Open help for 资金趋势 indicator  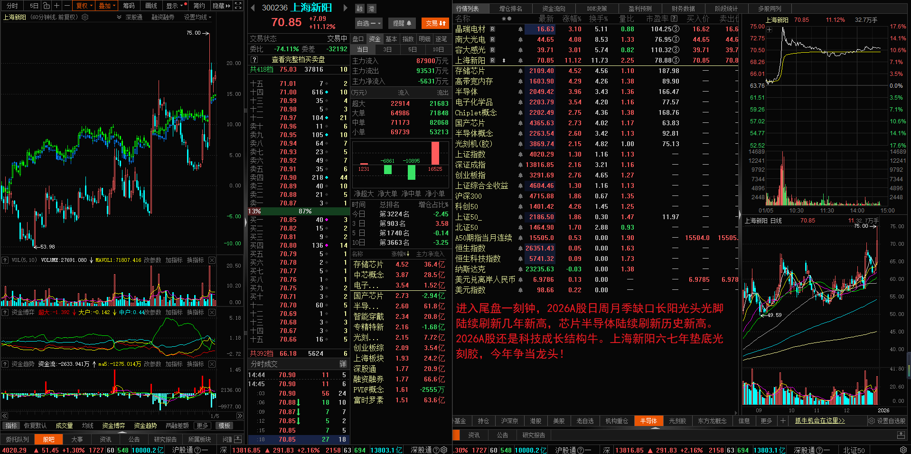[x=5, y=364]
